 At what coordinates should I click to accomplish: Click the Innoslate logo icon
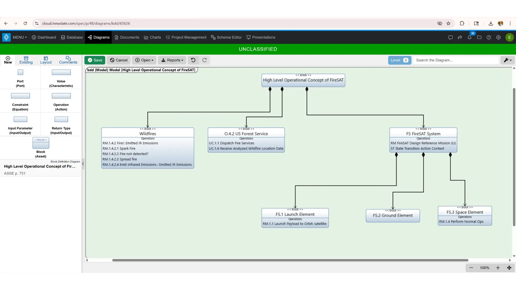coord(6,37)
